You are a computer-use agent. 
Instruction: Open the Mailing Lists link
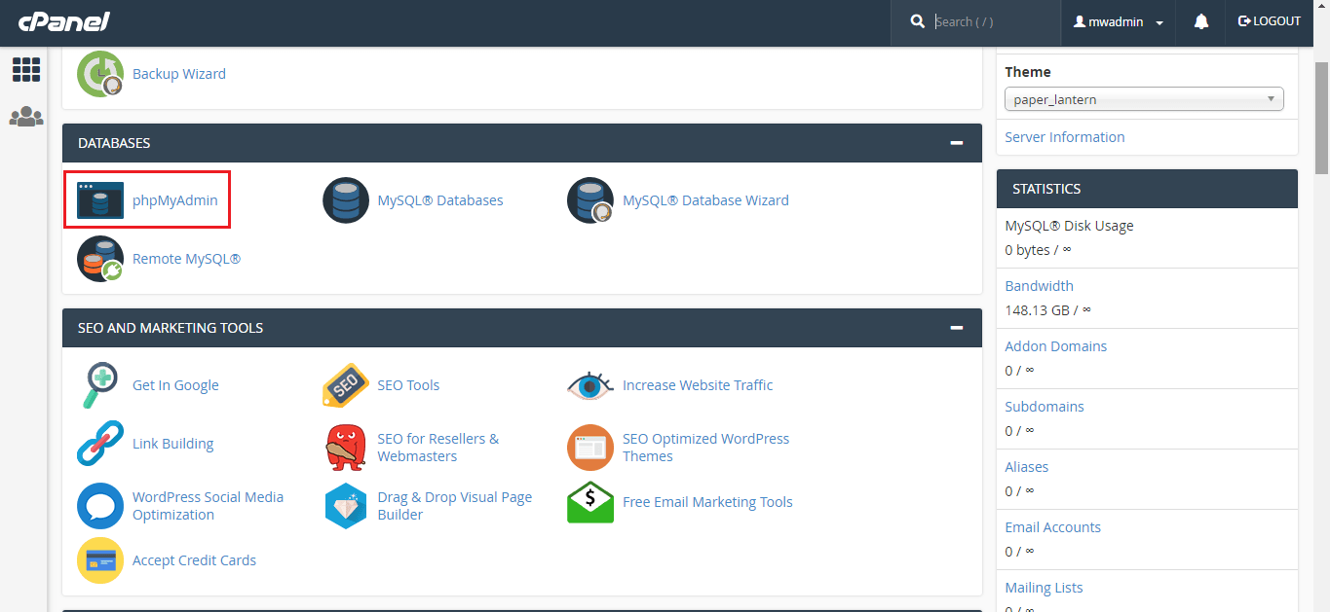[x=1044, y=588]
